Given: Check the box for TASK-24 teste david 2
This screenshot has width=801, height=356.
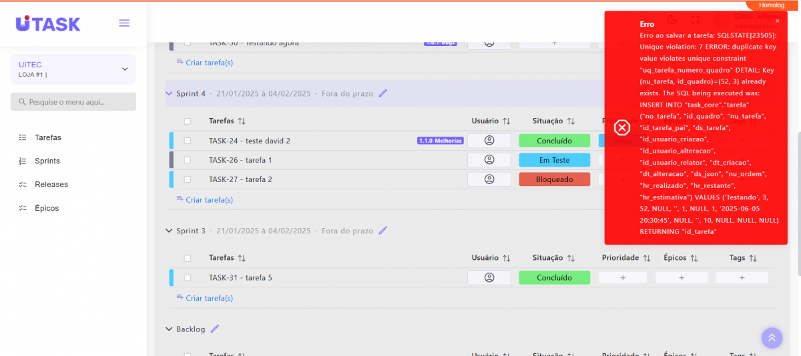Looking at the screenshot, I should [x=188, y=141].
